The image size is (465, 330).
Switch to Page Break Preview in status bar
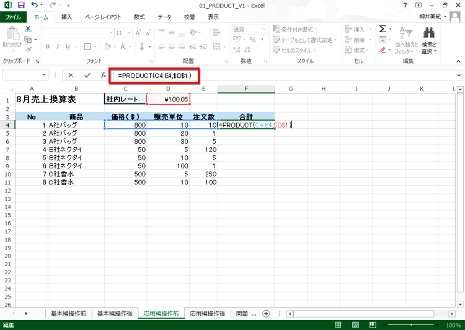[x=373, y=325]
